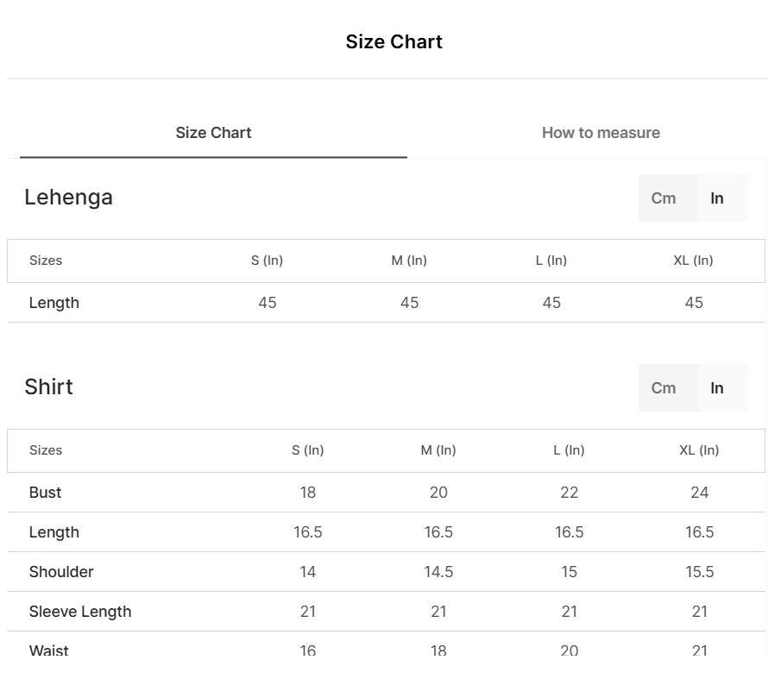Select the Bust value 24 for XL
This screenshot has width=768, height=685.
tap(700, 492)
